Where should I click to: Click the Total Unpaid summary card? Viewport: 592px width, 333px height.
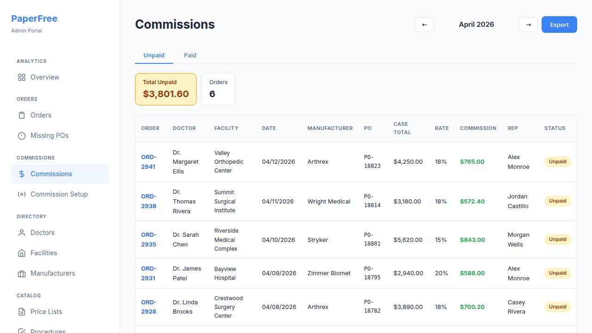click(x=166, y=89)
